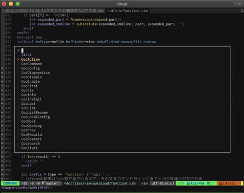Select CocFirst entry
This screenshot has width=244, height=193.
(x=29, y=86)
